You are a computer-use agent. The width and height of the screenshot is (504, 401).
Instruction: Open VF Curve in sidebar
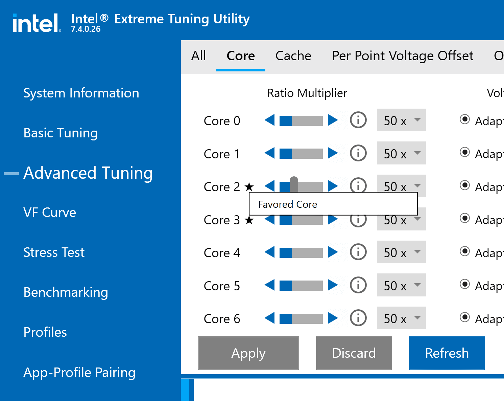point(50,213)
